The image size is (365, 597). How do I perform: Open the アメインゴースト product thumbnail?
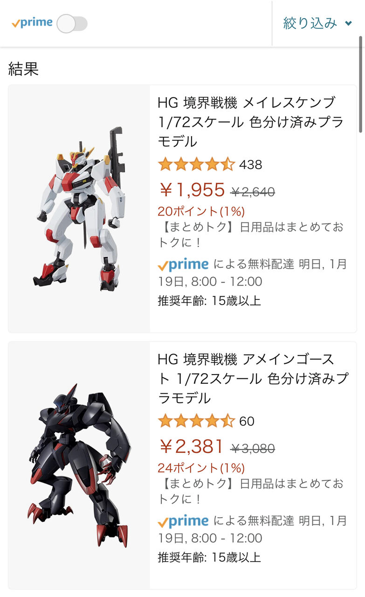click(x=79, y=465)
